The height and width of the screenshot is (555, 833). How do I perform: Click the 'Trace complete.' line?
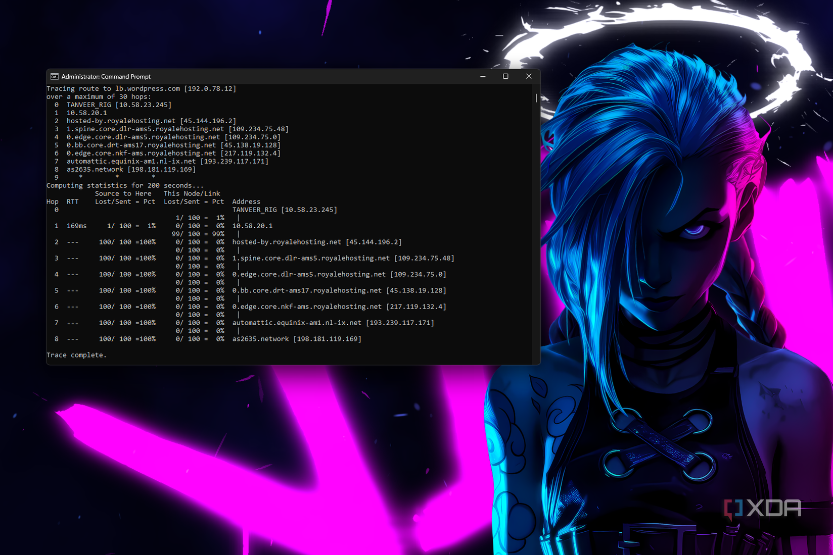[x=77, y=356]
